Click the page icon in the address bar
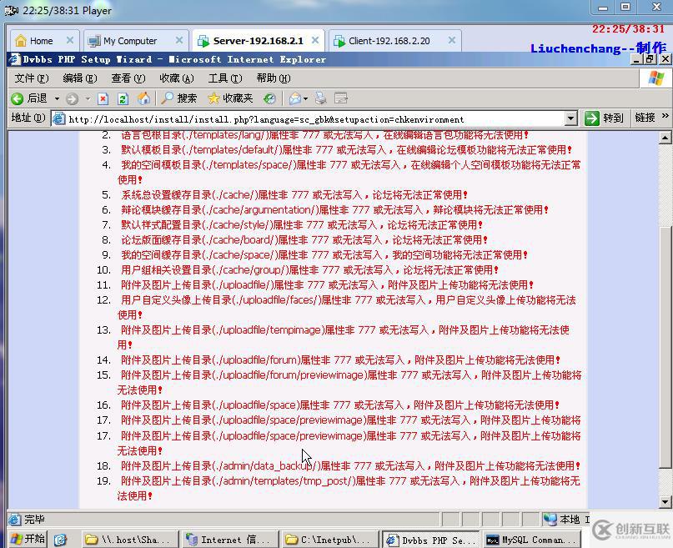The image size is (673, 548). (x=59, y=119)
